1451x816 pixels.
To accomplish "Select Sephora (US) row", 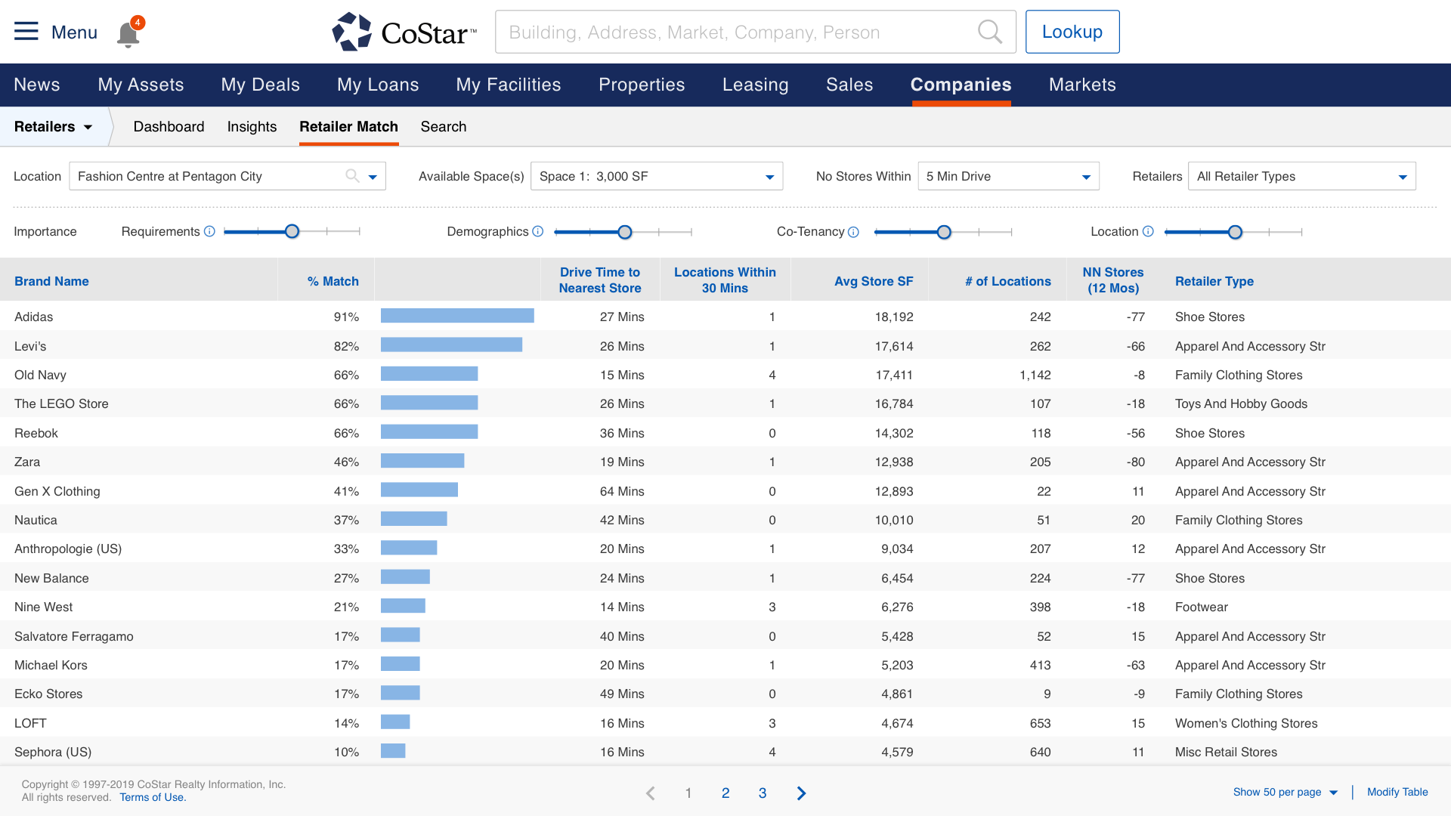I will click(x=725, y=752).
